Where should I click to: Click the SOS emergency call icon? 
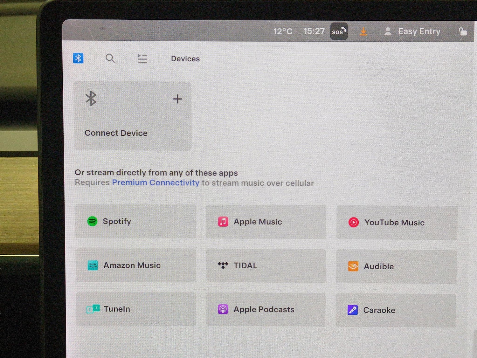coord(339,31)
